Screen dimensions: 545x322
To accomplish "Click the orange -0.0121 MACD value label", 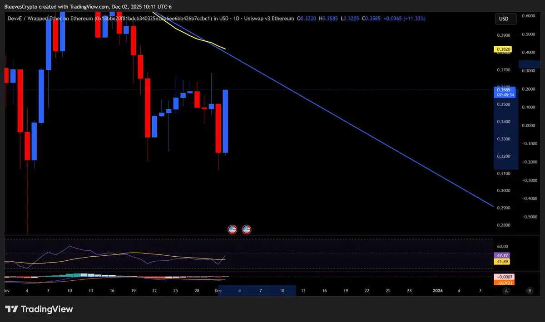I will pos(503,283).
